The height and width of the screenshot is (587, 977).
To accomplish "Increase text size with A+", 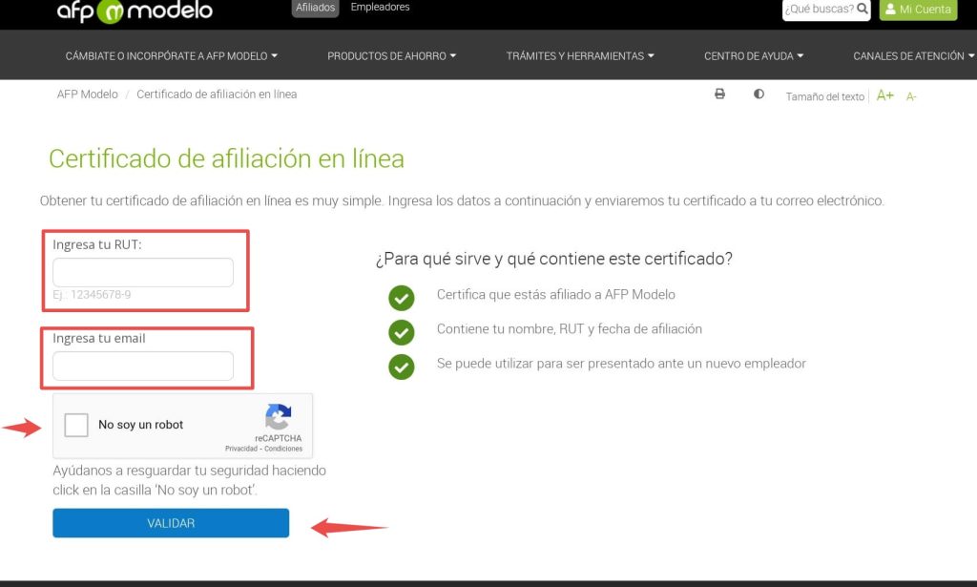I will point(884,95).
